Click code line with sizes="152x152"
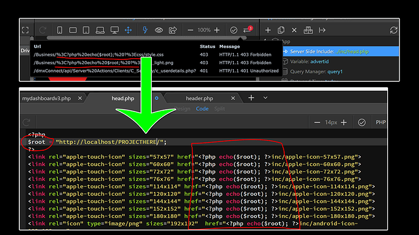This screenshot has width=419, height=235. pyautogui.click(x=202, y=209)
